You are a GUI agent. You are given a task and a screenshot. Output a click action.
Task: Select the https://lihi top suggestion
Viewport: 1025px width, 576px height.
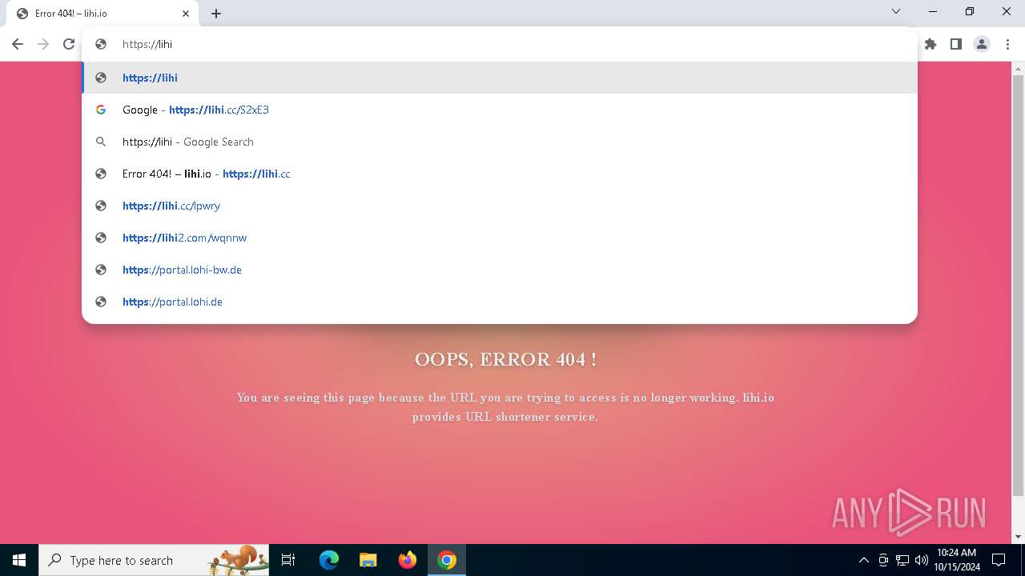click(x=500, y=78)
